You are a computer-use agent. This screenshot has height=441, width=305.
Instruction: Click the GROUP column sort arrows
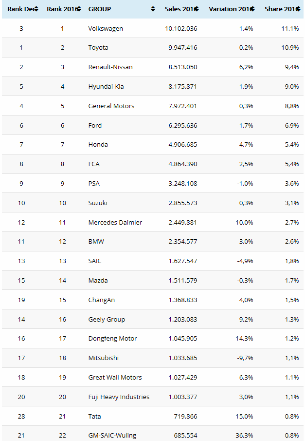pyautogui.click(x=153, y=9)
